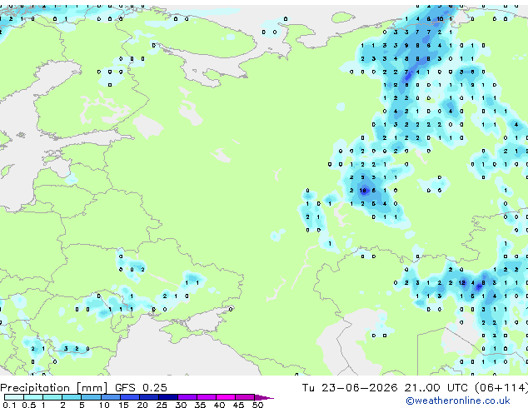Click the 25–30 mm dark navy swatch
The width and height of the screenshot is (528, 408).
[x=168, y=397]
